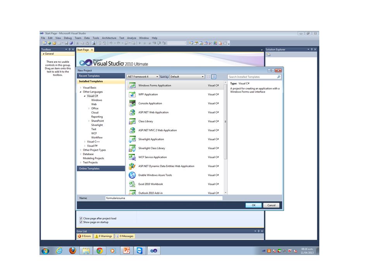Choose ASP.NET MVC 2 Web Application icon
The width and height of the screenshot is (372, 279).
tap(132, 130)
